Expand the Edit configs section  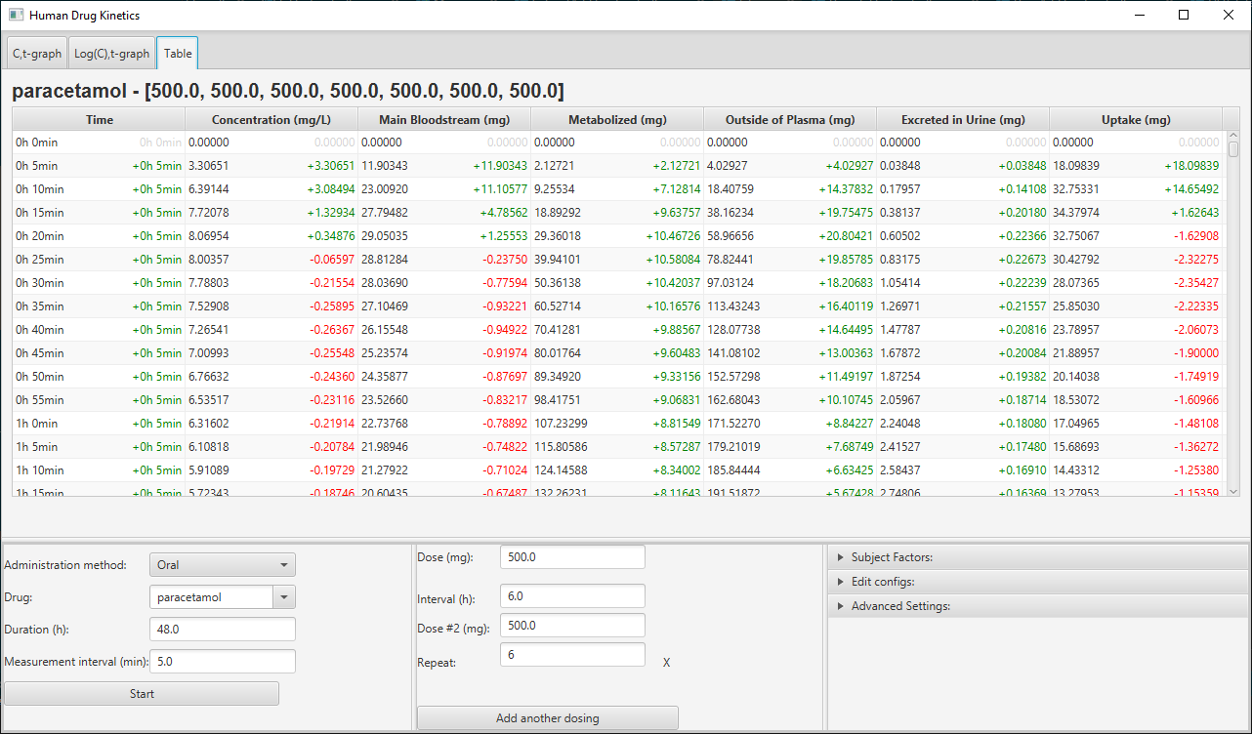(x=882, y=582)
